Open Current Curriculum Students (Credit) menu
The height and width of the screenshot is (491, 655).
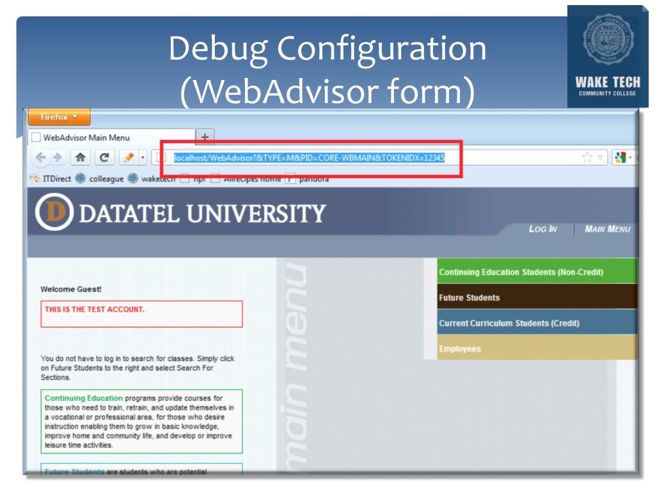[537, 323]
